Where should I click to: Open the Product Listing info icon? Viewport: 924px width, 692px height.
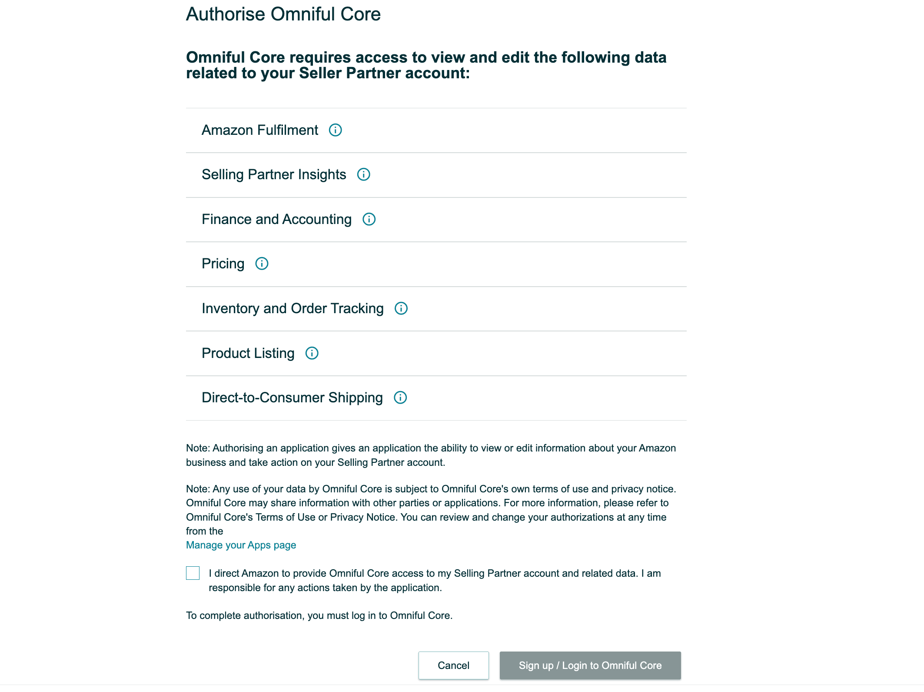pos(312,353)
